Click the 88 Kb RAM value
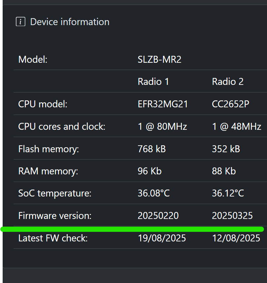Image resolution: width=267 pixels, height=283 pixels. click(224, 171)
